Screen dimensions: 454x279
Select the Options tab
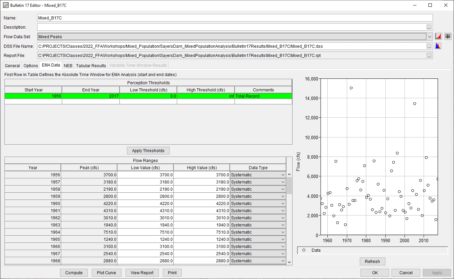coord(30,65)
